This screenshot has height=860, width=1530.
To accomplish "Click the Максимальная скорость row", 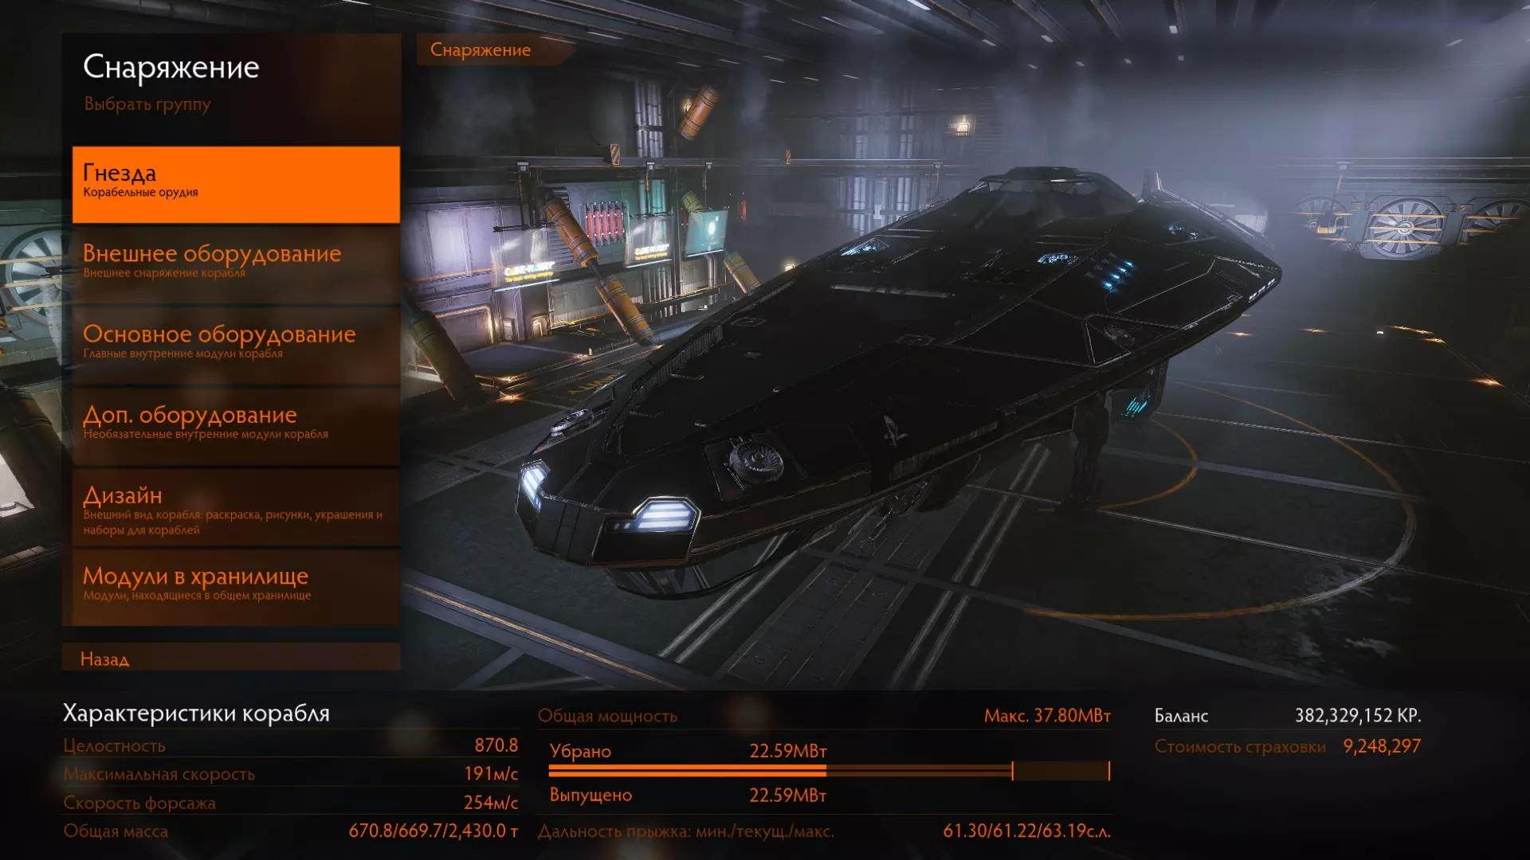I will (x=291, y=774).
